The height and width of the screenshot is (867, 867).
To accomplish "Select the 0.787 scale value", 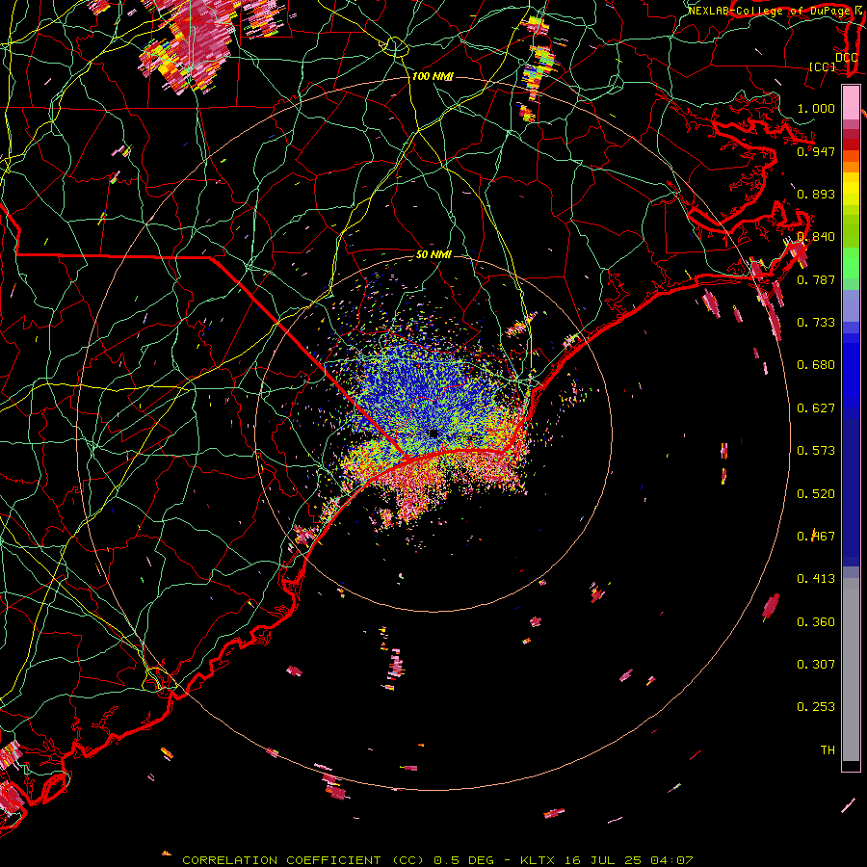I will point(816,279).
